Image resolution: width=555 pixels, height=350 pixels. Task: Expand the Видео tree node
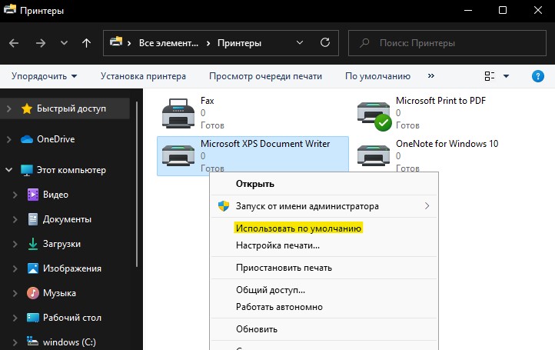tap(15, 195)
